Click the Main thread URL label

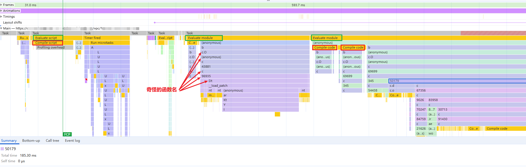click(71, 28)
